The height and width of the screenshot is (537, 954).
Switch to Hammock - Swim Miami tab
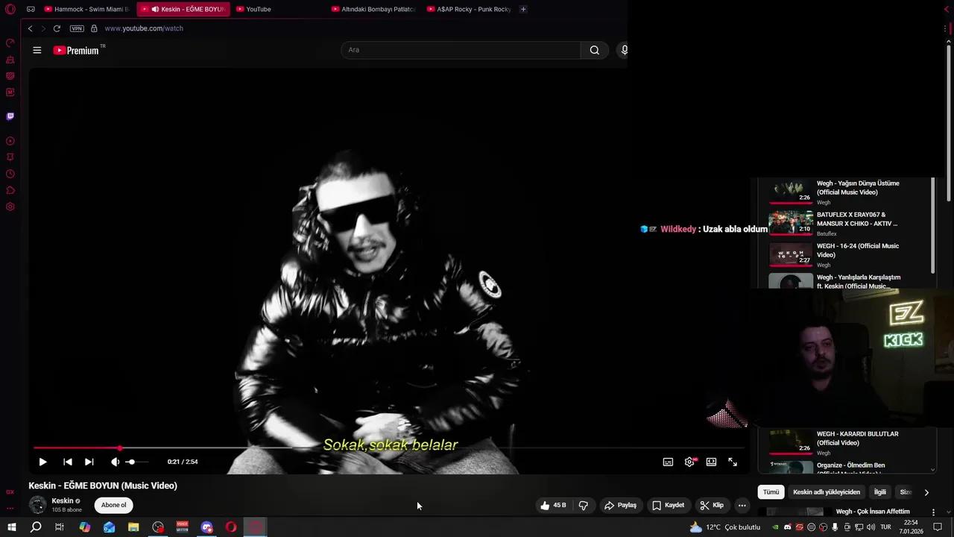(87, 9)
